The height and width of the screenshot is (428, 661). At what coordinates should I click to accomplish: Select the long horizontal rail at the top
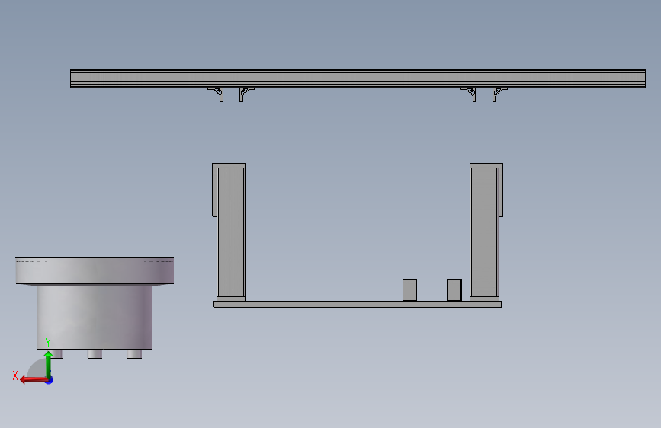[x=358, y=78]
